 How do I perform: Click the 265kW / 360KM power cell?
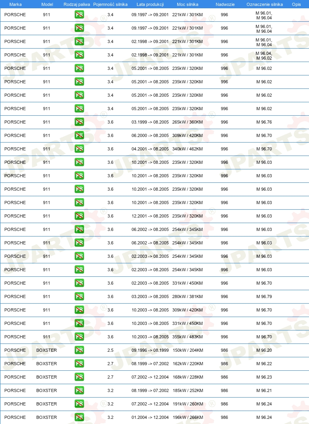[x=188, y=122]
